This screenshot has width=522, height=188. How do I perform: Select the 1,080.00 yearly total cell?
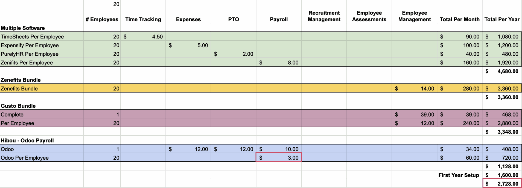[x=502, y=37]
